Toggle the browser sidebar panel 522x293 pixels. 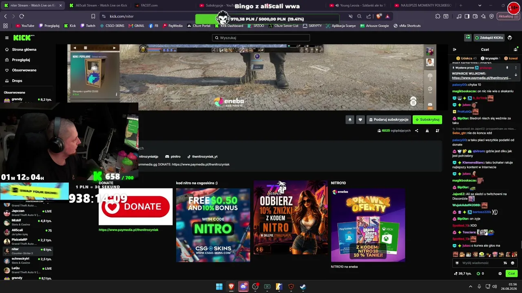467,16
